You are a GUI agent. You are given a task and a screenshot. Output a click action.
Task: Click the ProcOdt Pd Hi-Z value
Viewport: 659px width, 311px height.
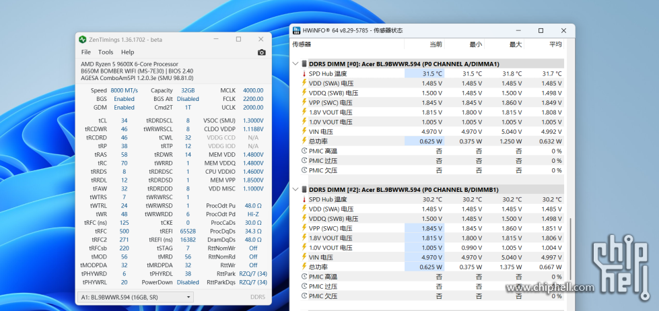pyautogui.click(x=253, y=214)
